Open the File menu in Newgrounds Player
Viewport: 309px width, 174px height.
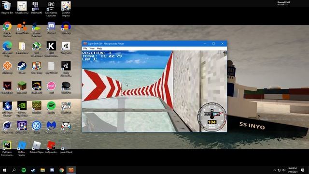click(85, 48)
